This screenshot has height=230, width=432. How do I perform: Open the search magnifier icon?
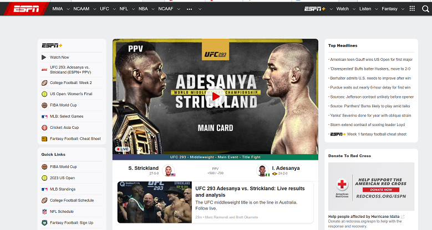tap(424, 9)
